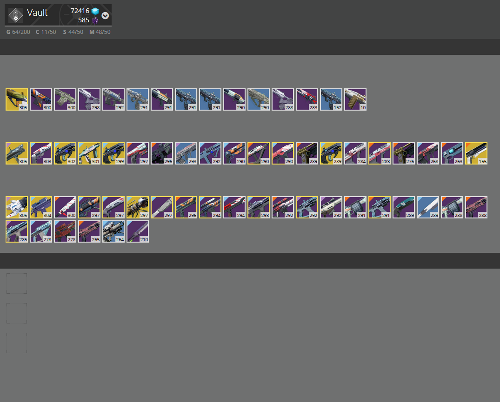The width and height of the screenshot is (500, 402).
Task: Pick the exotic weapon at 302 power
Action: pyautogui.click(x=65, y=153)
